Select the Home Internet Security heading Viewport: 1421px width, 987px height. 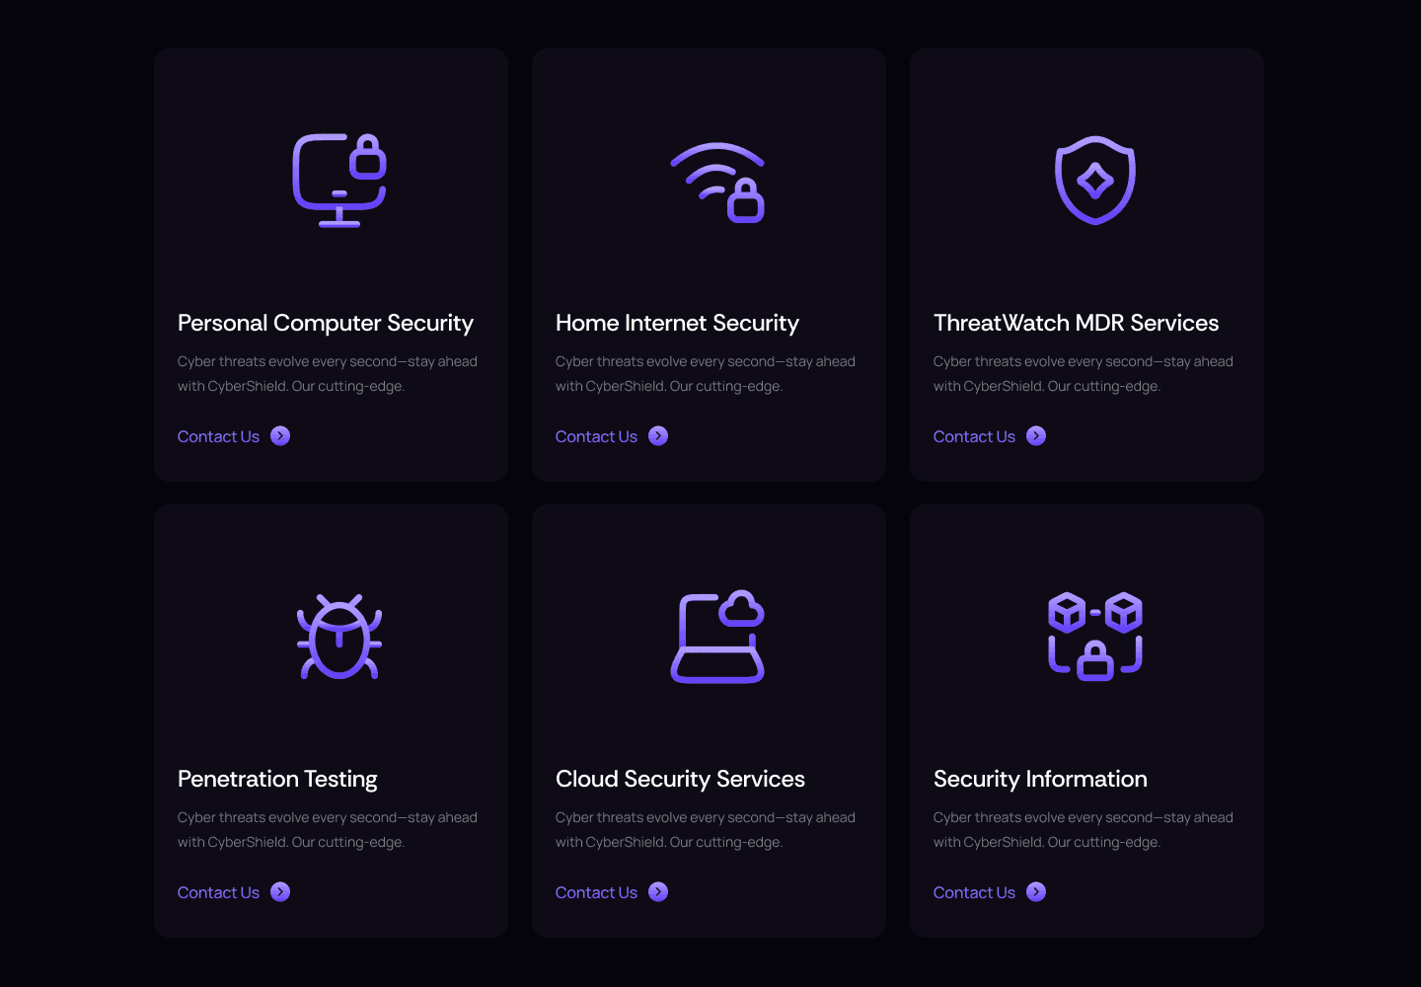pos(677,324)
